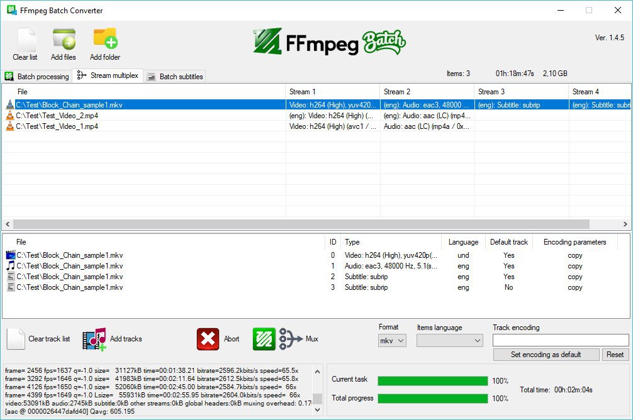Select row C:\Test\Test_Video_2.mp4

pos(316,116)
